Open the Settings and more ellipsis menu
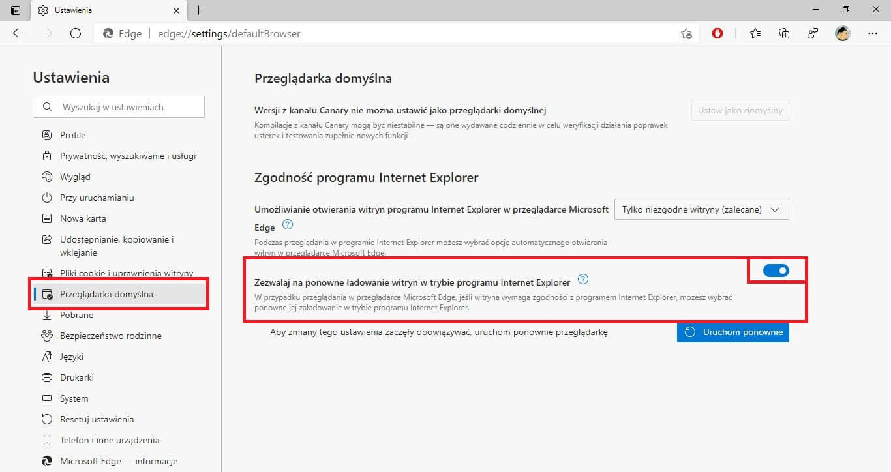The width and height of the screenshot is (891, 472). pyautogui.click(x=873, y=33)
